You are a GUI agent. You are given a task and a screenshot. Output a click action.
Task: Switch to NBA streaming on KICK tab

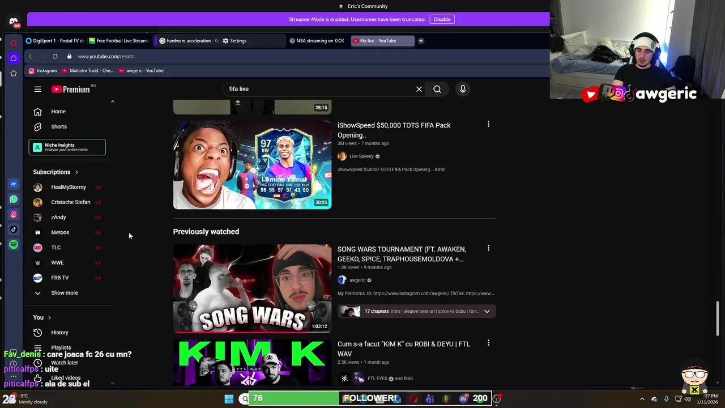click(317, 41)
